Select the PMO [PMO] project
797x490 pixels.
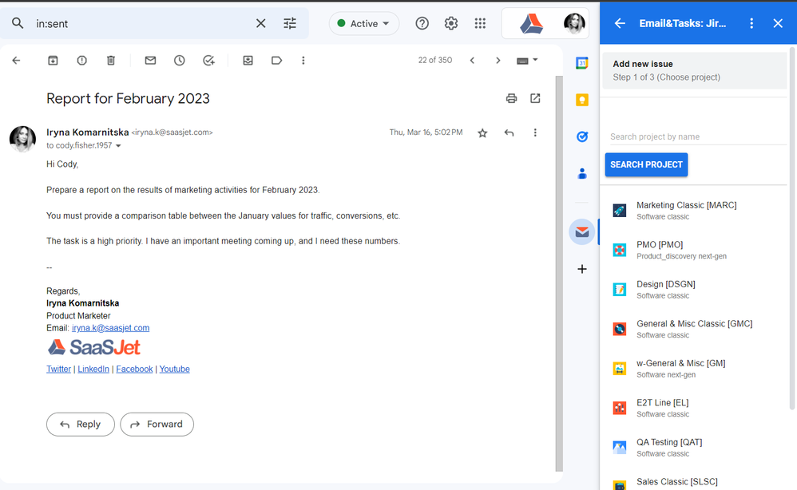[x=694, y=250]
